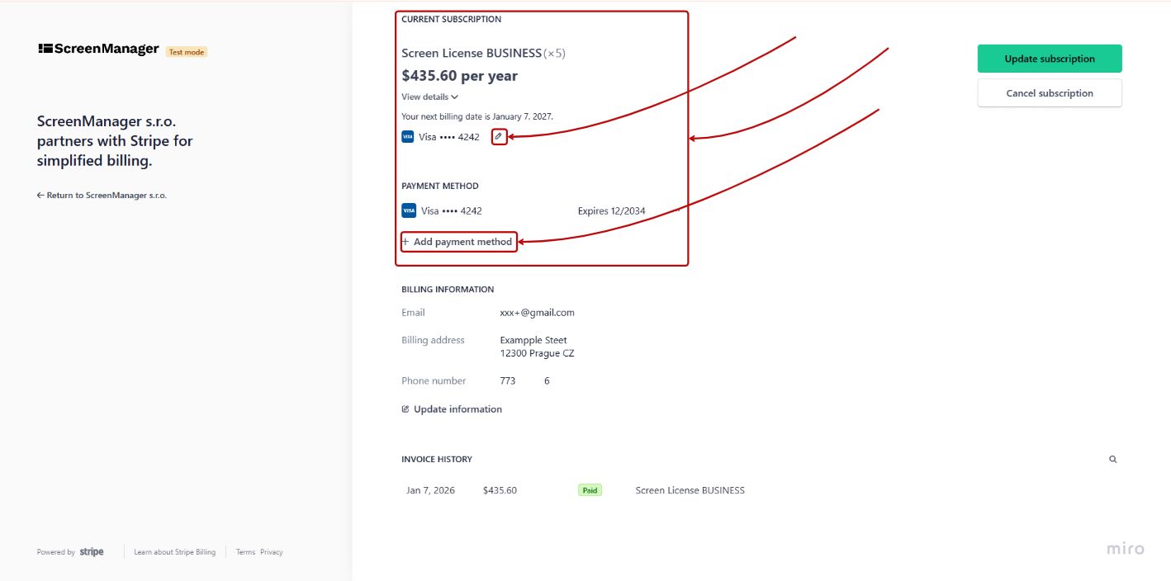Click Screen License BUSINESS in the invoice row
The image size is (1171, 581).
click(690, 490)
